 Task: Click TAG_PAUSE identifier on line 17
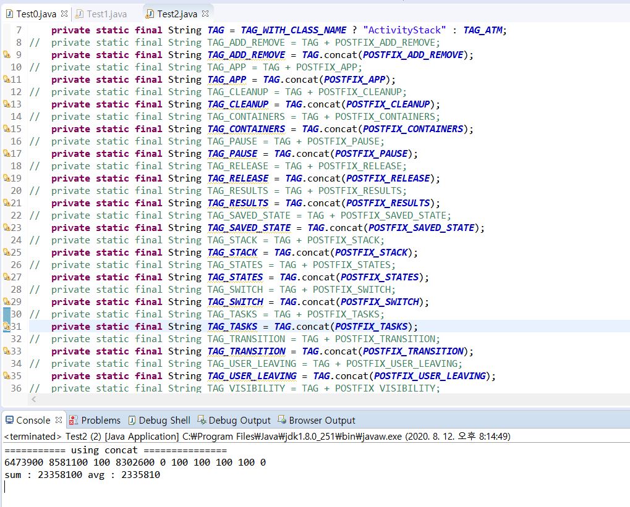(x=232, y=154)
